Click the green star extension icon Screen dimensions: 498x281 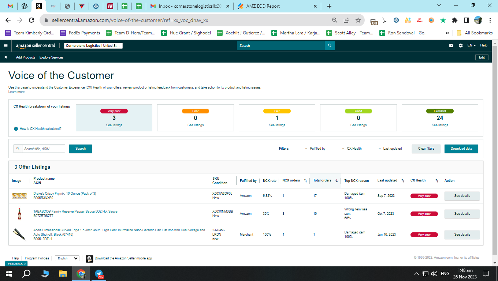[443, 20]
